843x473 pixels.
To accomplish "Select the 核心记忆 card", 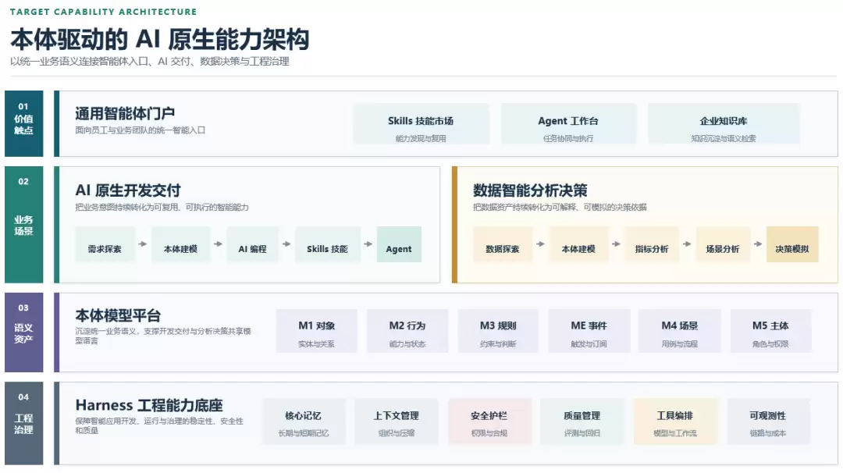I will (303, 421).
